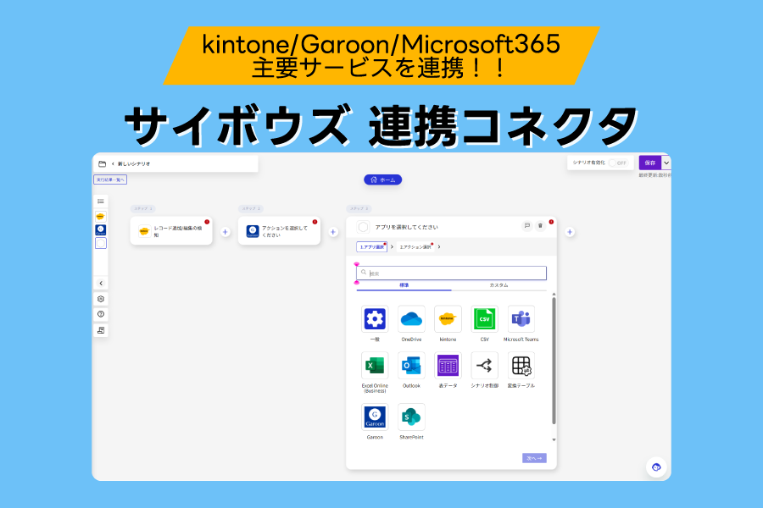Screen dimensions: 763x508
Task: Pick the Microsoft Teams app icon
Action: pos(521,319)
